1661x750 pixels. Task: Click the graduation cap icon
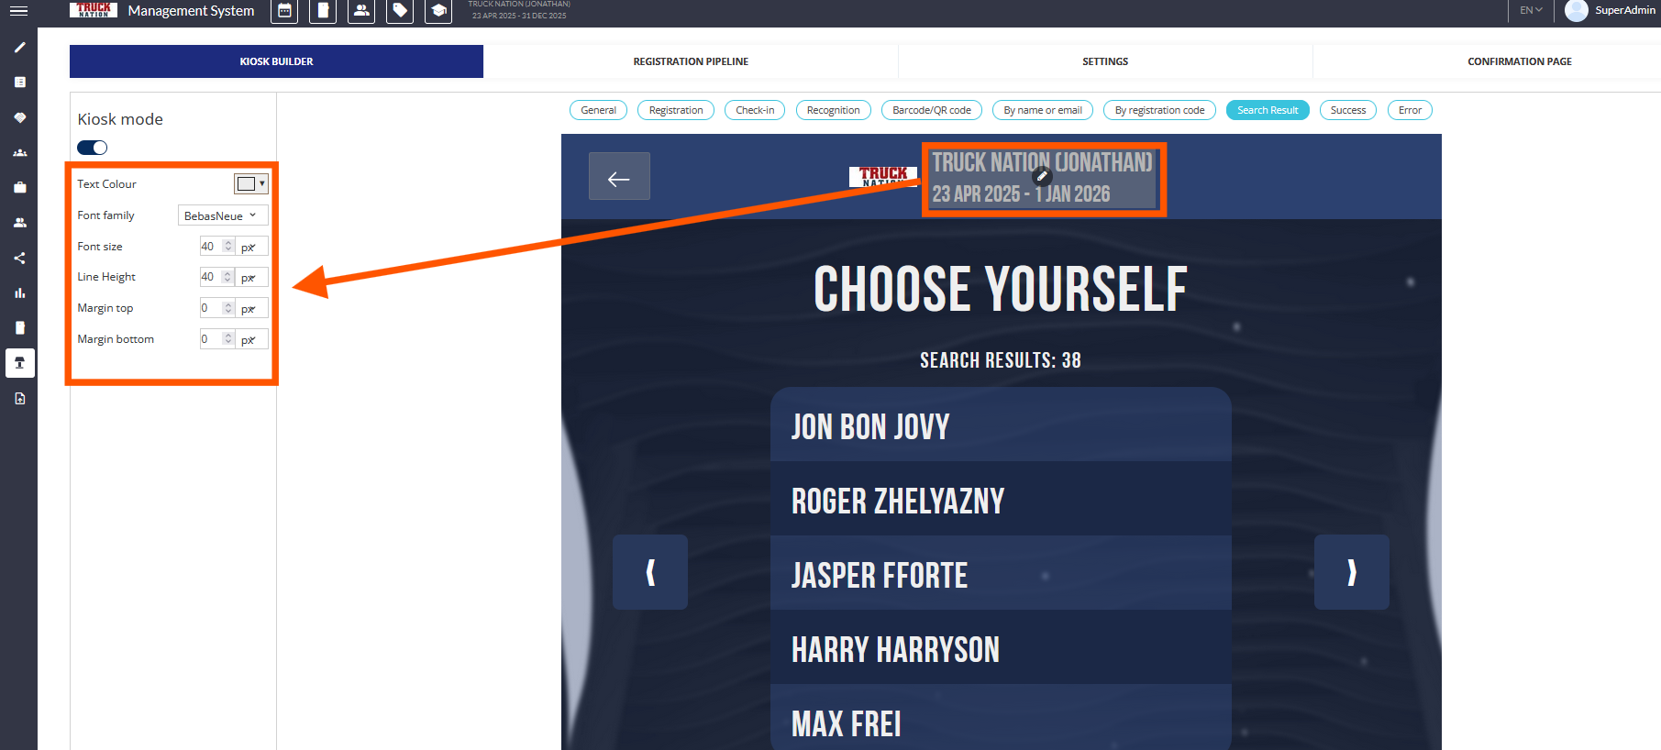pos(438,11)
